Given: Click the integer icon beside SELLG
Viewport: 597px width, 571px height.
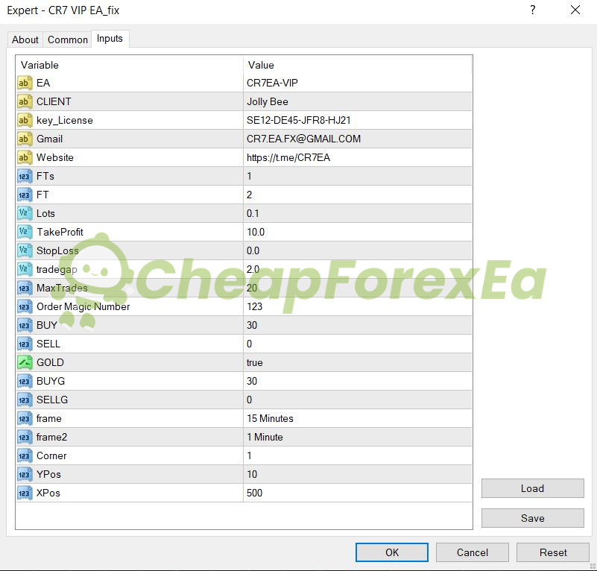Looking at the screenshot, I should click(25, 400).
